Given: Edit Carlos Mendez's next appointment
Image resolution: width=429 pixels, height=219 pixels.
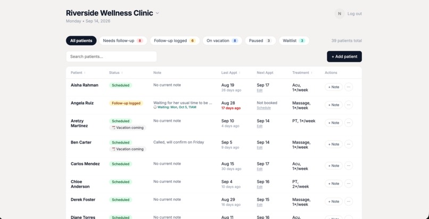Looking at the screenshot, I should (260, 169).
